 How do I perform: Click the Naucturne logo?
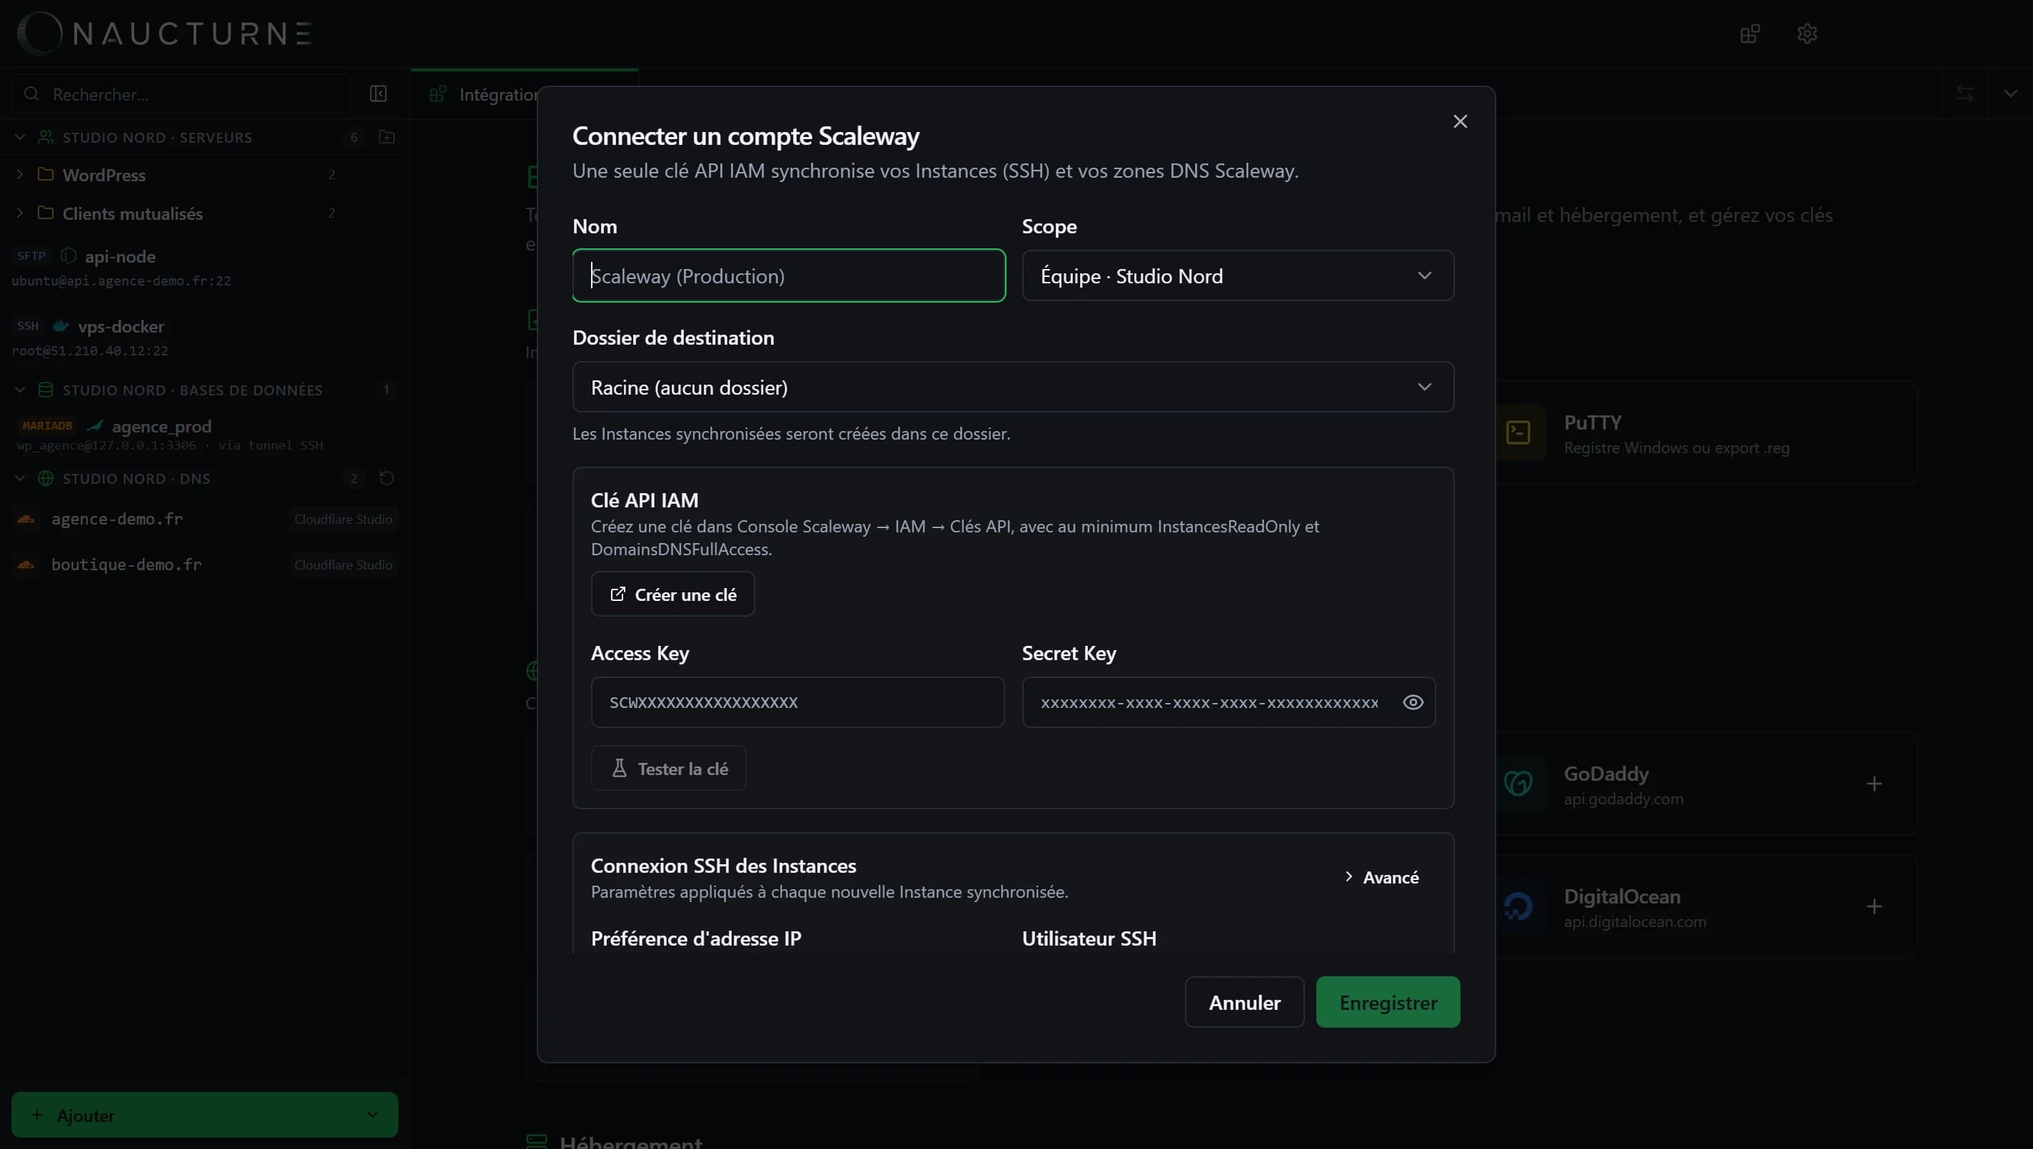tap(164, 33)
